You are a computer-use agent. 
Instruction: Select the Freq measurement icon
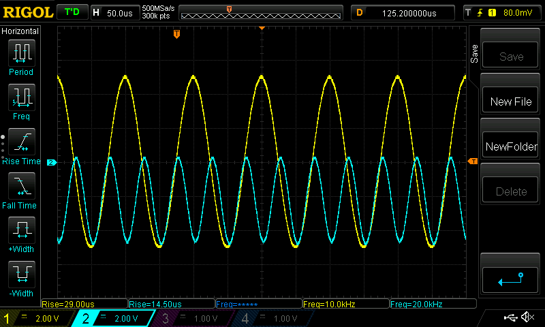[21, 97]
